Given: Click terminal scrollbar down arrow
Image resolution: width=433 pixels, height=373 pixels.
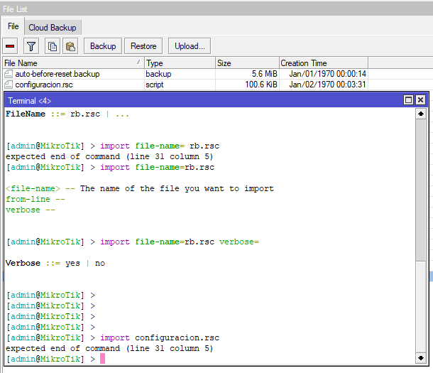Looking at the screenshot, I should pos(421,358).
